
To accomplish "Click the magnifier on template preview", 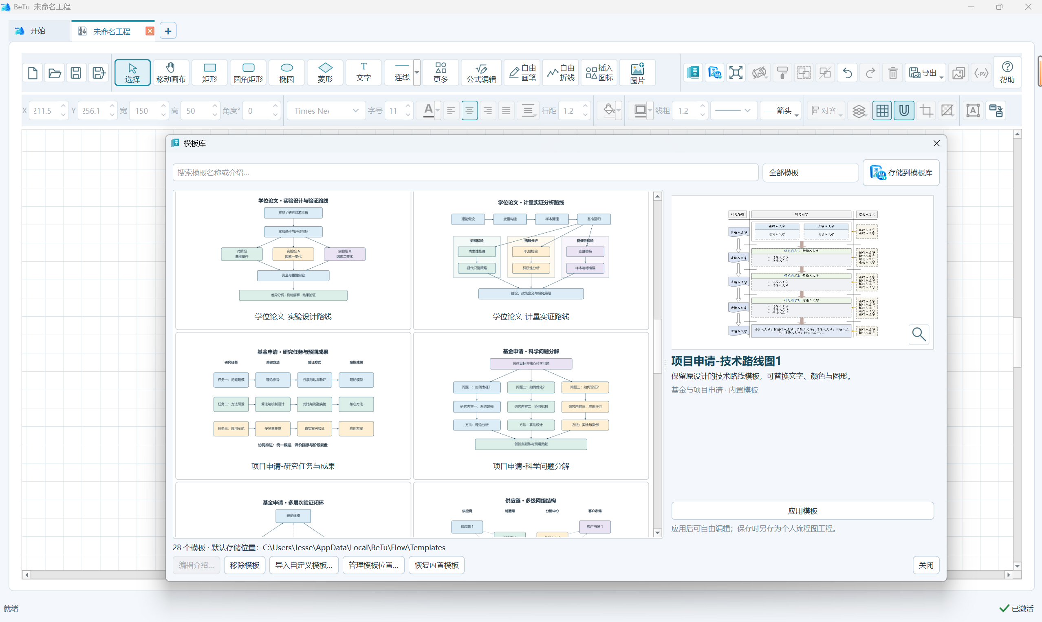I will coord(919,335).
